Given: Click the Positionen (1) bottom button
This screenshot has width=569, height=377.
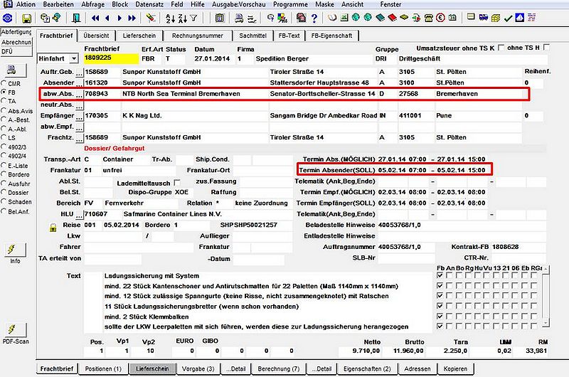Looking at the screenshot, I should click(x=103, y=368).
